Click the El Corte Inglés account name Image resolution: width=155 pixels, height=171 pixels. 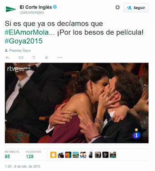(36, 7)
